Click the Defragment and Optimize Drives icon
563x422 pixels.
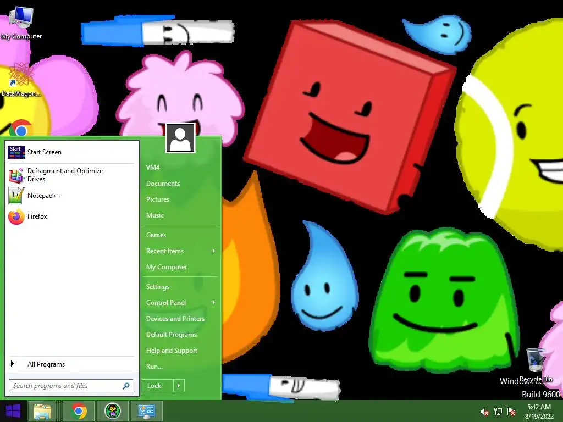16,175
